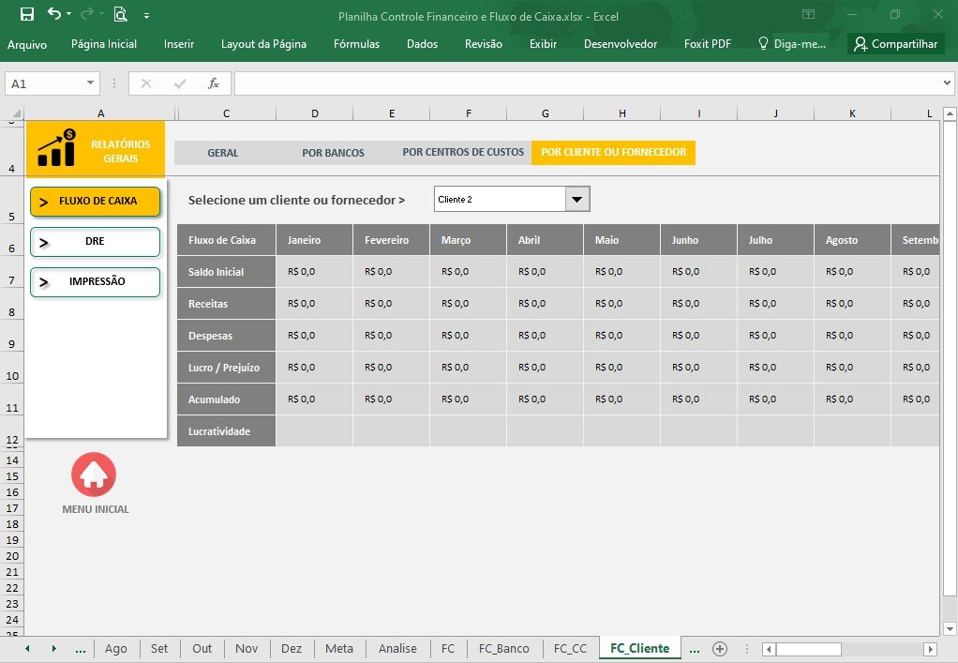
Task: Click the Select All corner triangle
Action: [16, 113]
